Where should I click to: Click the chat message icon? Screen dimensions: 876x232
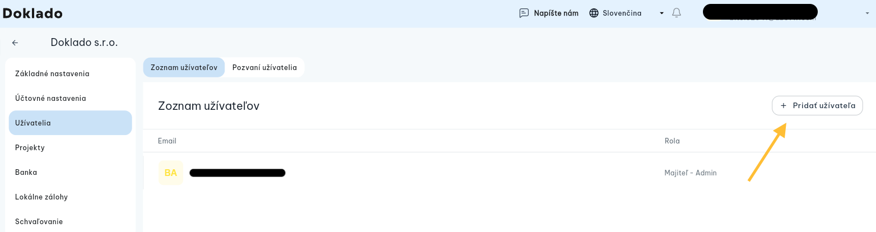coord(524,13)
